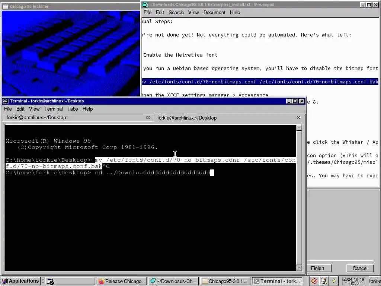
Task: Open Terminal's View menu
Action: coord(34,109)
